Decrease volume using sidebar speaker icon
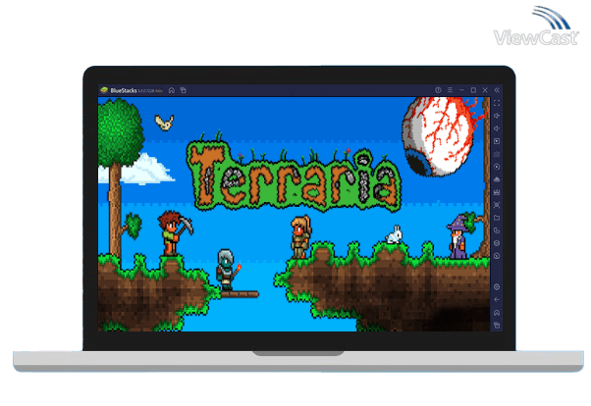Viewport: 591px width, 406px height. tap(497, 128)
